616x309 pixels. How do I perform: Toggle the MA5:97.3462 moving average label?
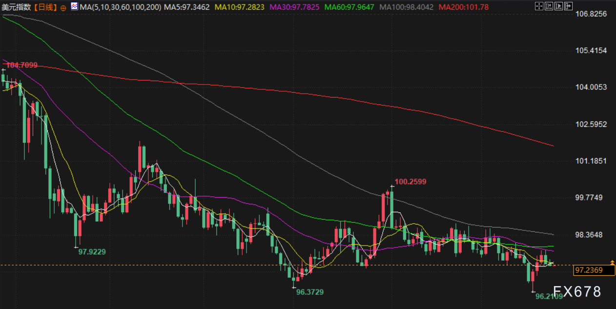(x=187, y=7)
